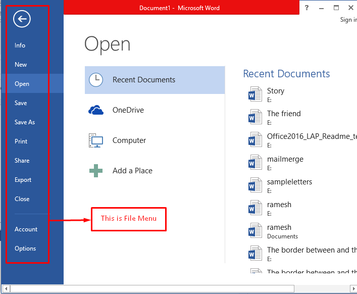Viewport: 357px width, 294px height.
Task: Click the OneDrive cloud icon
Action: pos(96,110)
